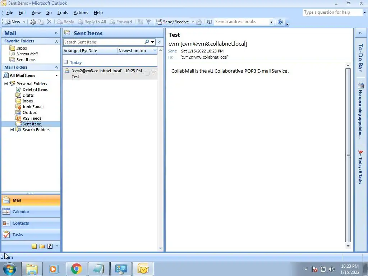Open the Go menu
Screen dimensions: 368x276
[x=49, y=13]
